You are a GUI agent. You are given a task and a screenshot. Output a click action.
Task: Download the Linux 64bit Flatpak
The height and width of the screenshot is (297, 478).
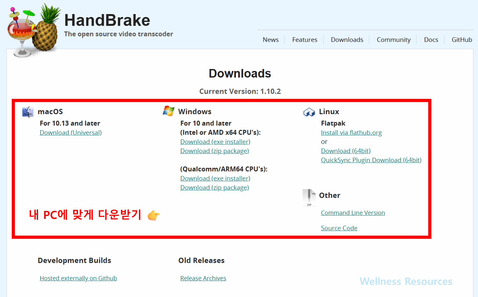tap(346, 151)
